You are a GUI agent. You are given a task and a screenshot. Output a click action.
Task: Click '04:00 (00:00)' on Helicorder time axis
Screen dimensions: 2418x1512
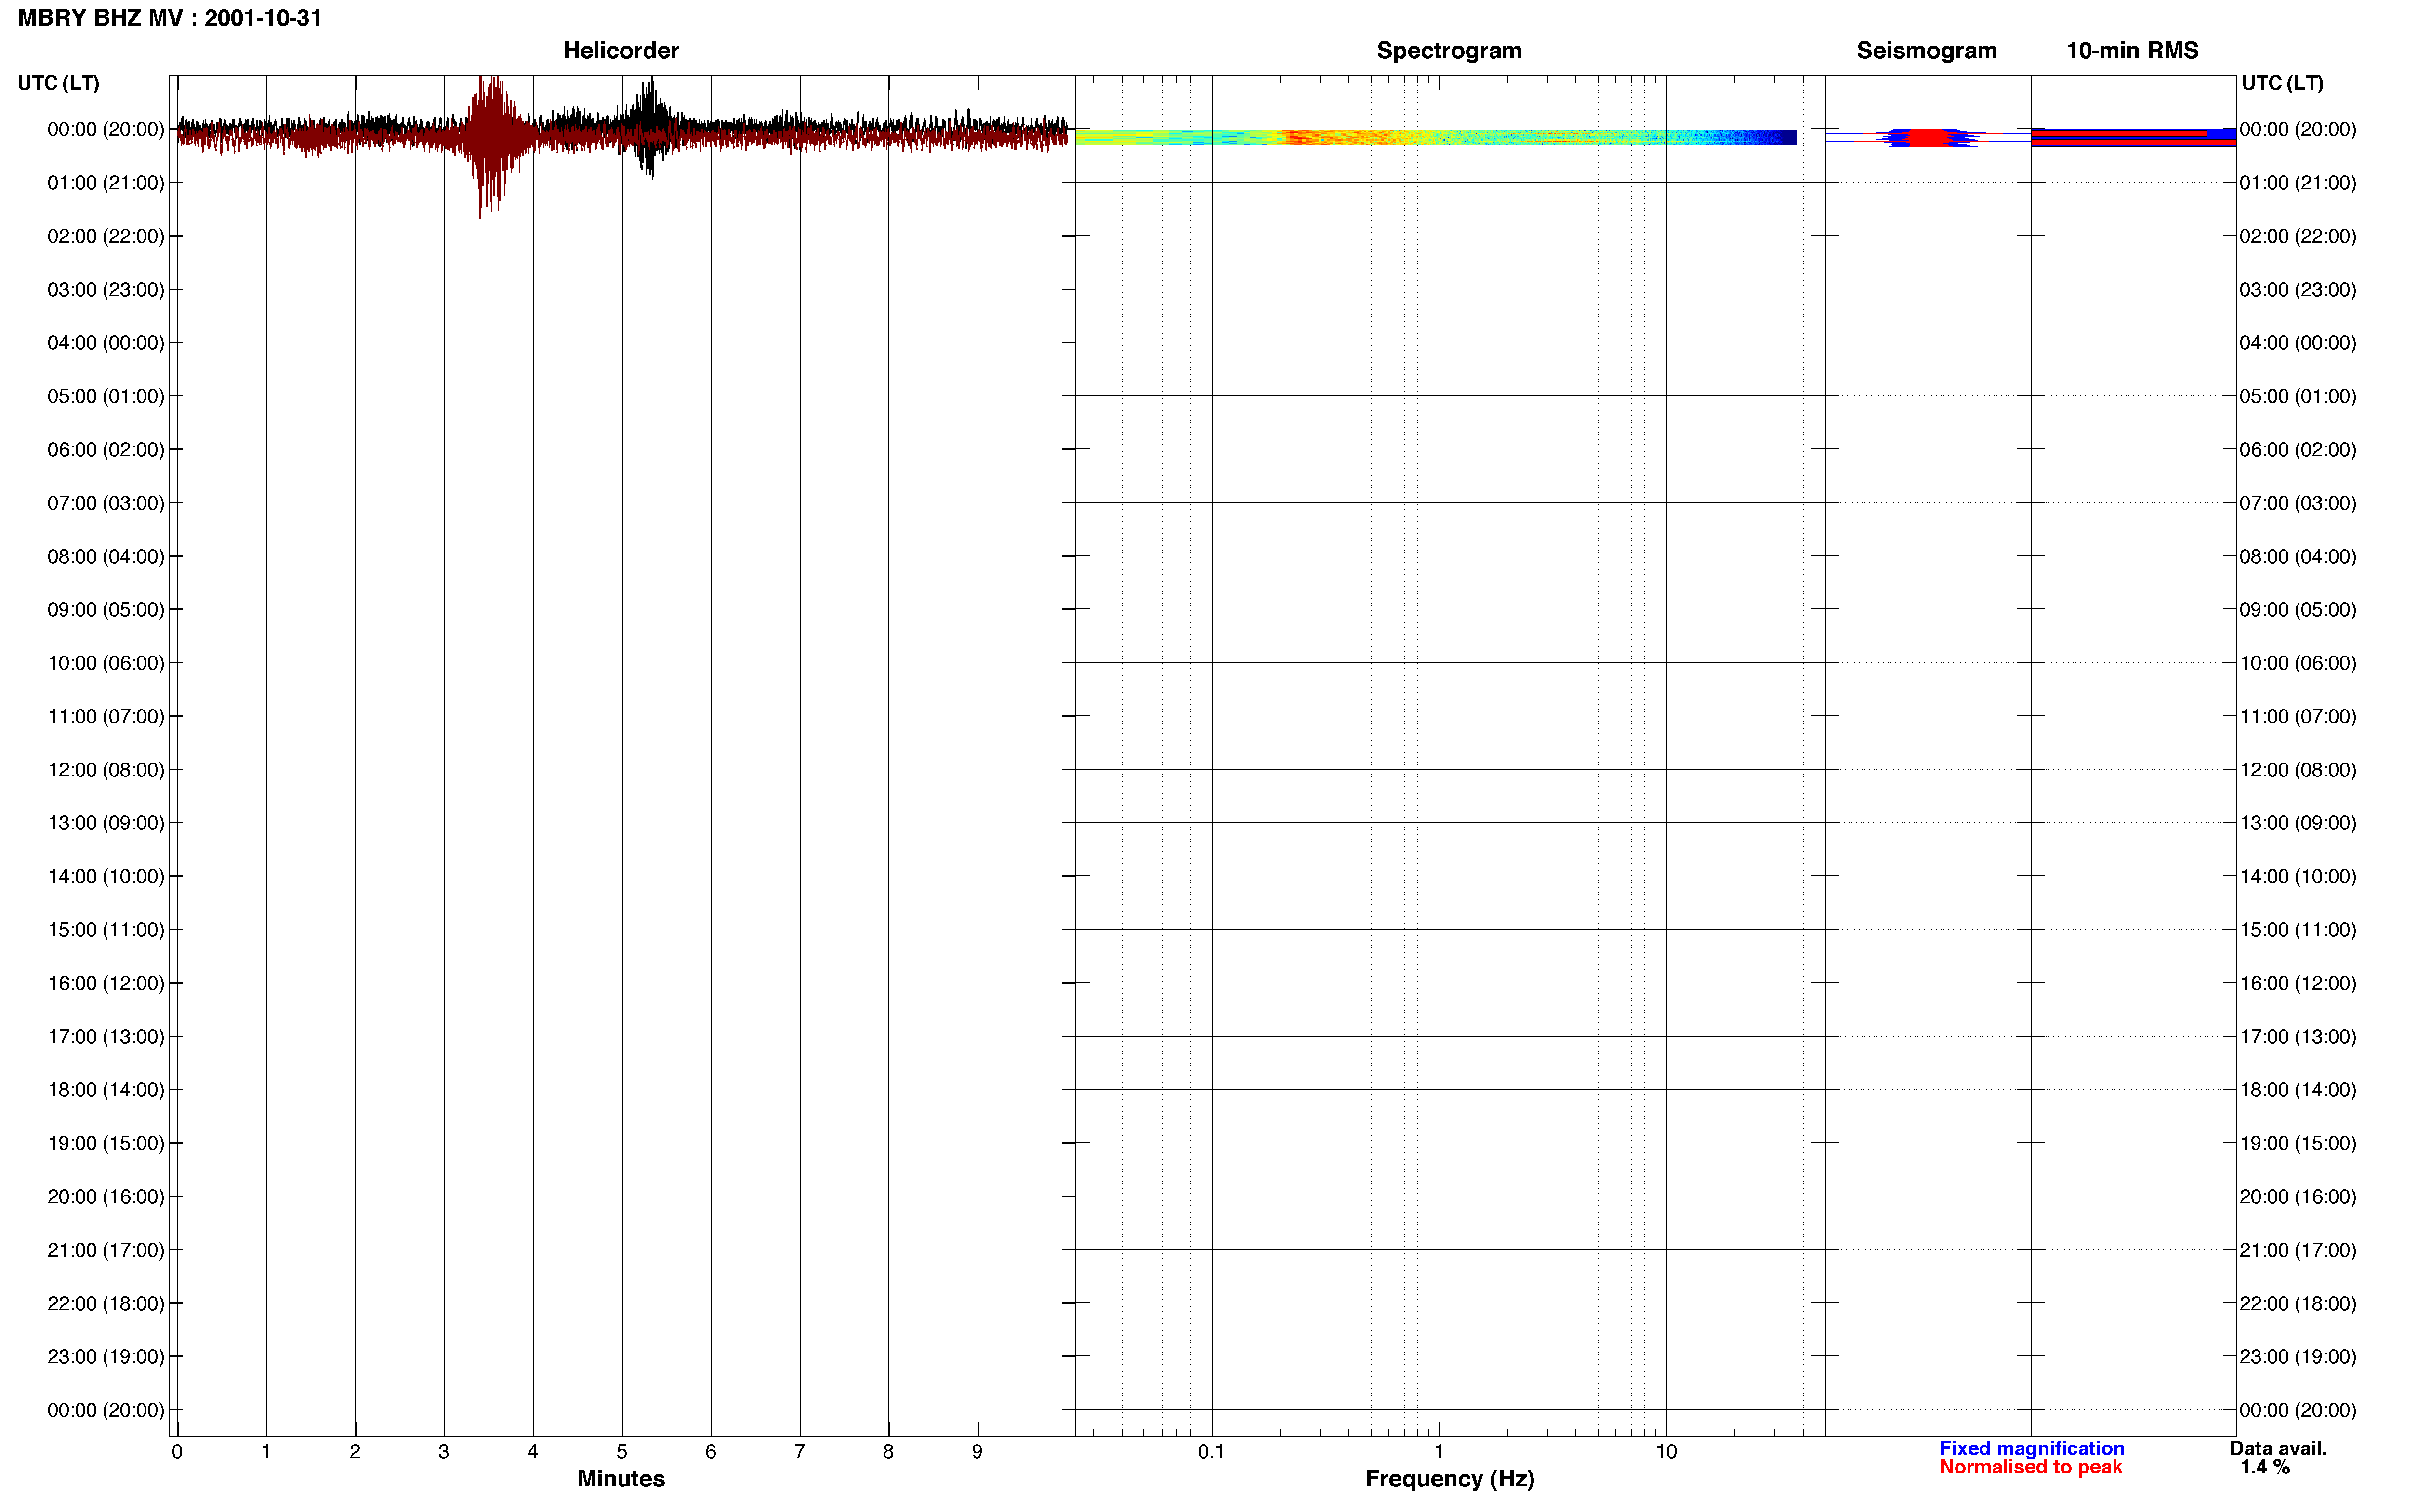point(106,343)
